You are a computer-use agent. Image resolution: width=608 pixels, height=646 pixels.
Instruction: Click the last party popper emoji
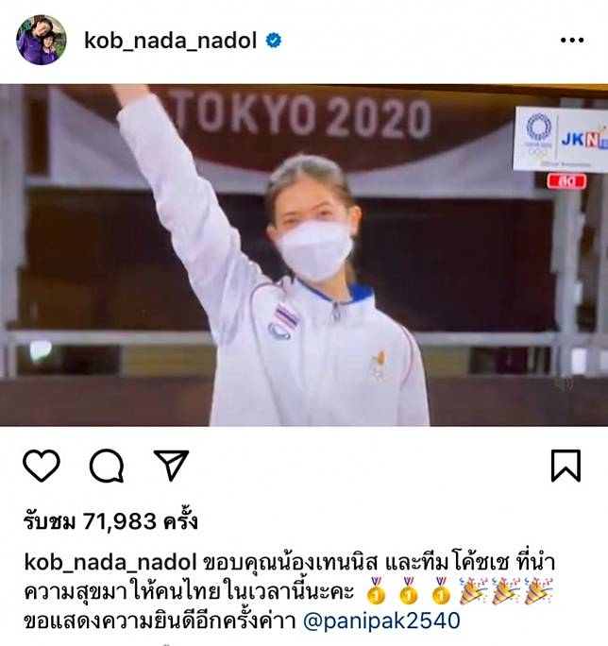(x=538, y=591)
